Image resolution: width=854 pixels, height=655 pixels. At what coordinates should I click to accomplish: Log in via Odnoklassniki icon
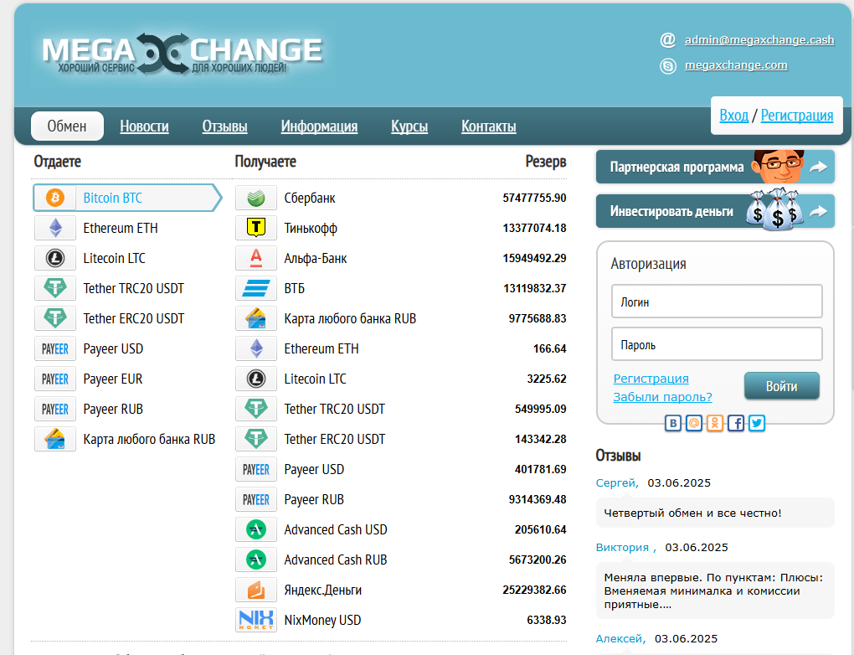[715, 423]
